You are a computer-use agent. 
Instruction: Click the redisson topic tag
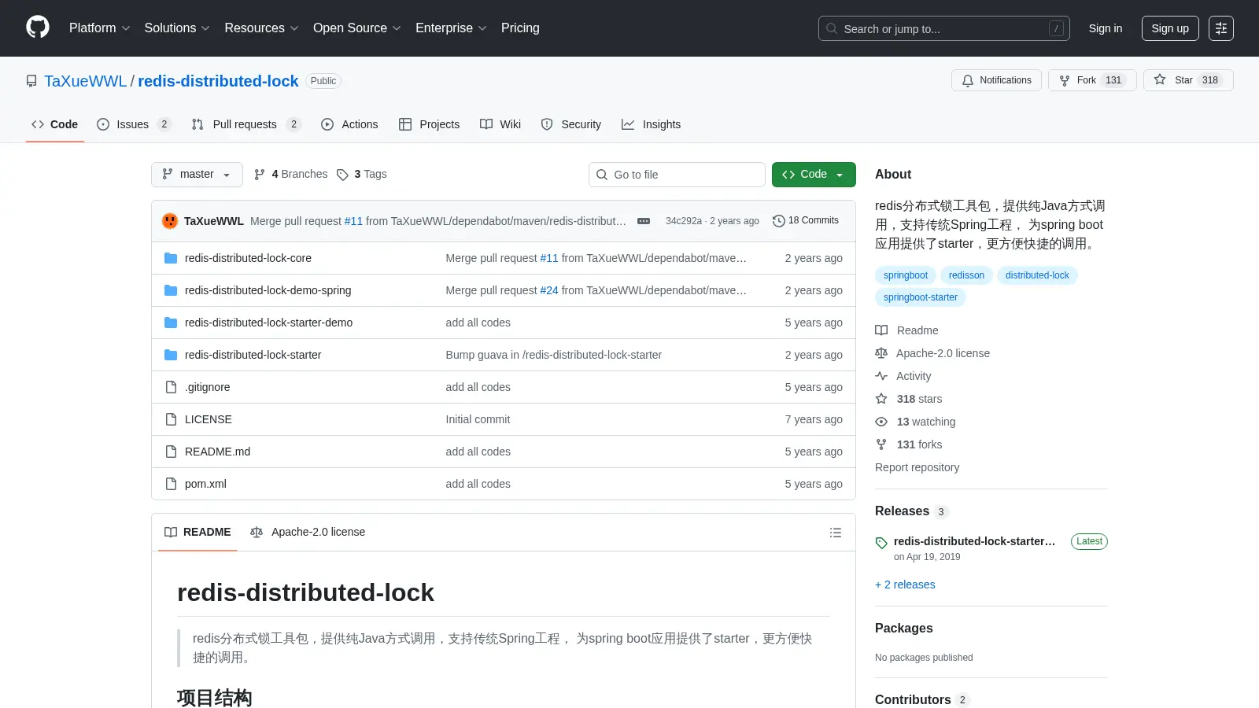click(966, 275)
